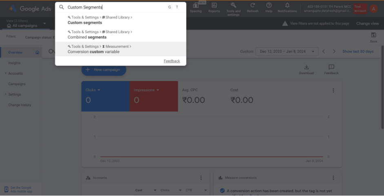Click the home icon next to Overview

pos(37,53)
